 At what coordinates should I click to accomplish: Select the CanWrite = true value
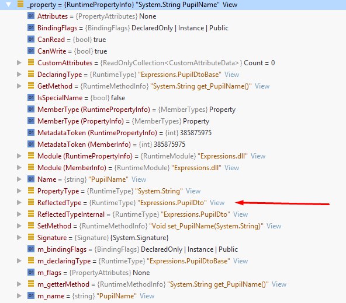click(101, 51)
